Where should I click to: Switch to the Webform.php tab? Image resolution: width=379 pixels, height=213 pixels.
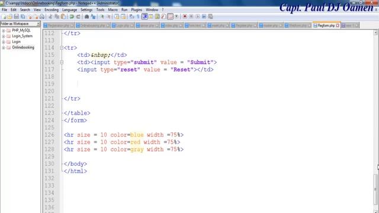coord(297,25)
